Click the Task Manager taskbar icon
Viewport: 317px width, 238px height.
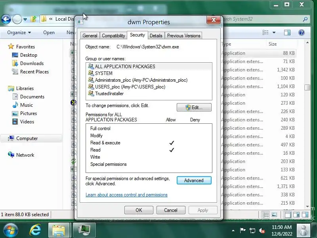(84, 230)
